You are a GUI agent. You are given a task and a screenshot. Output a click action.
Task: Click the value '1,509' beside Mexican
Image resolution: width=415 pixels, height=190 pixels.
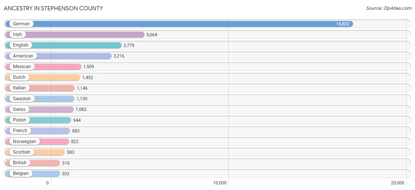point(89,67)
